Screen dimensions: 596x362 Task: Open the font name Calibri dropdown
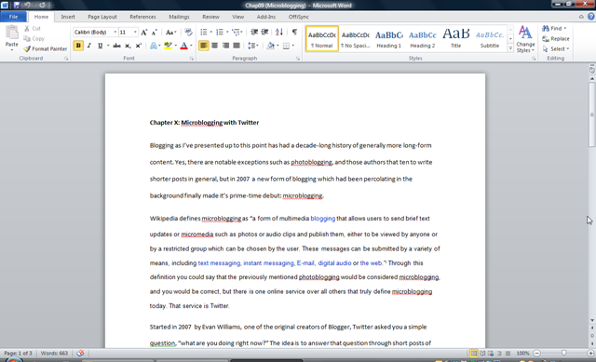tap(115, 33)
